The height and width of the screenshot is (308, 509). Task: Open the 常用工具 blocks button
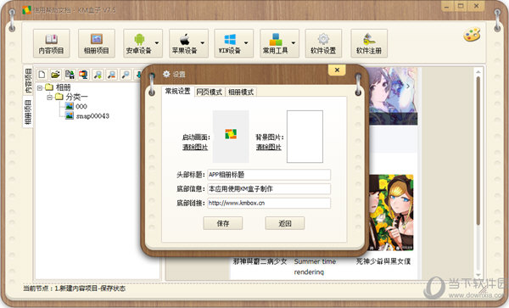coord(275,43)
